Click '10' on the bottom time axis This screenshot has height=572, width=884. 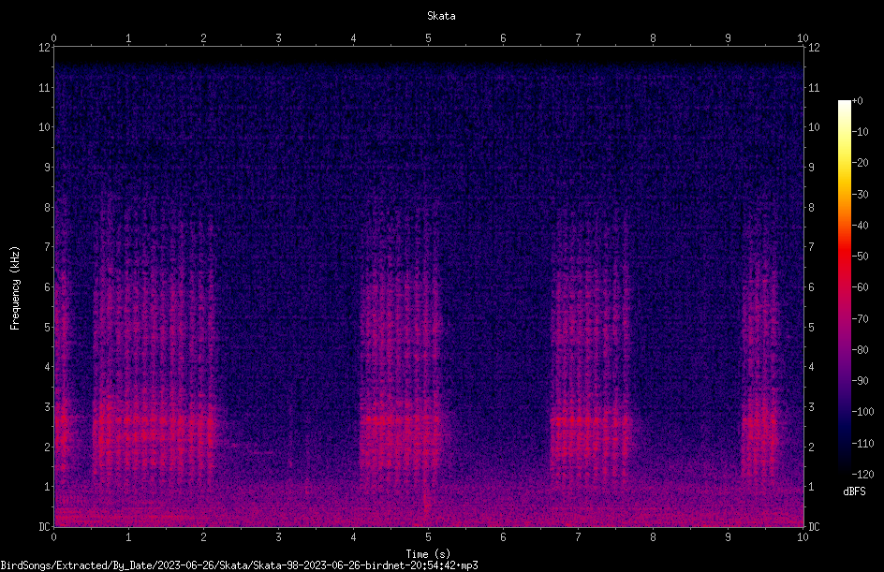[803, 537]
